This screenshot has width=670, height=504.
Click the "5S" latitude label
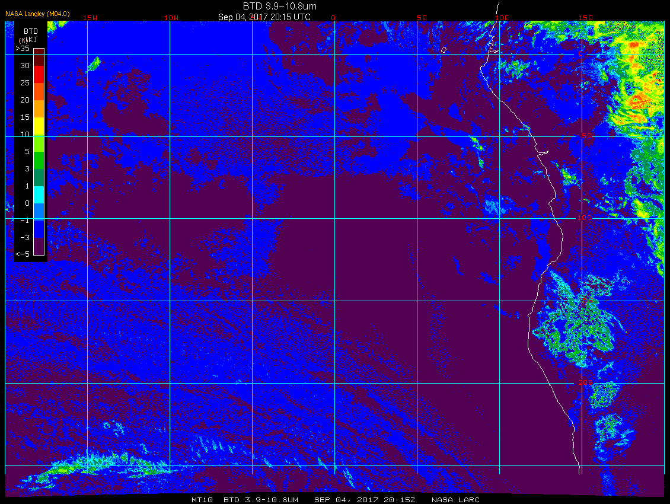point(586,136)
